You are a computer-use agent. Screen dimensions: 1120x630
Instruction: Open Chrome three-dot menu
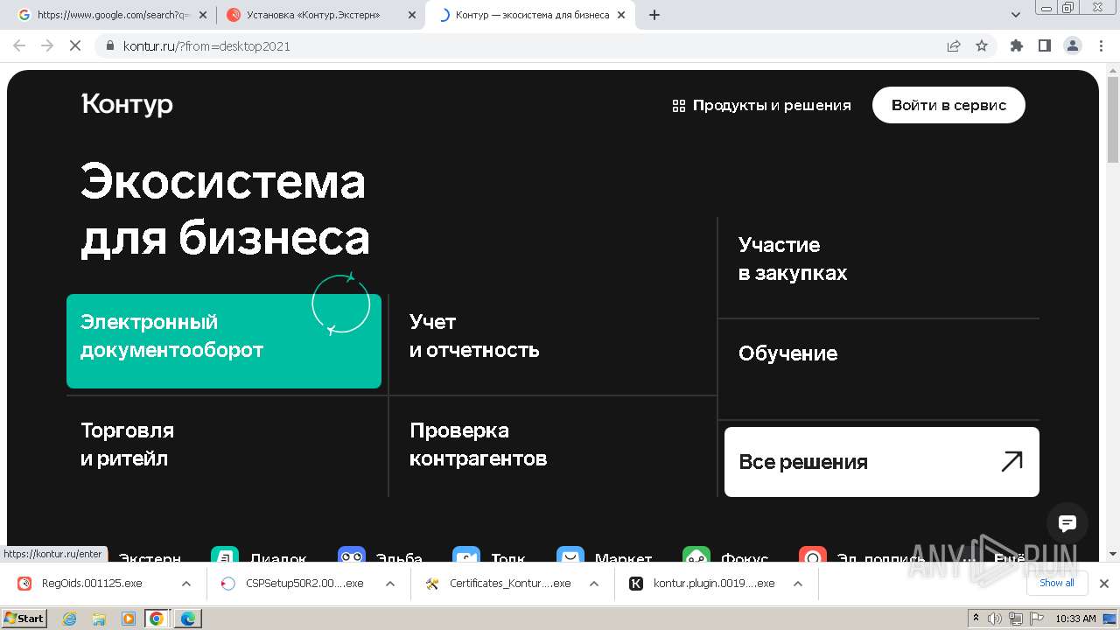click(x=1100, y=46)
